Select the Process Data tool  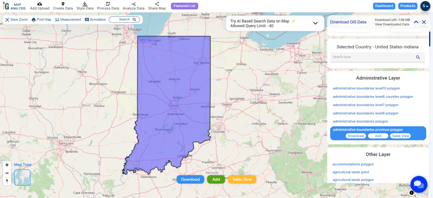pos(108,6)
